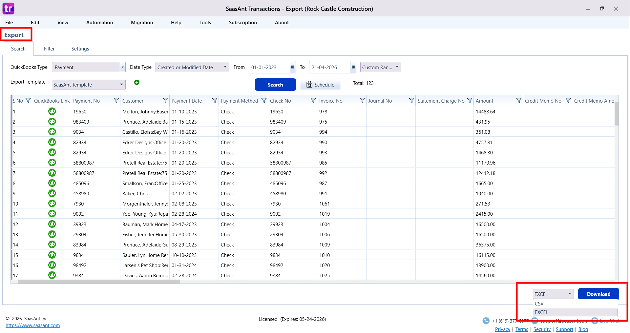The width and height of the screenshot is (630, 333).
Task: Filter the Check No column
Action: point(313,101)
